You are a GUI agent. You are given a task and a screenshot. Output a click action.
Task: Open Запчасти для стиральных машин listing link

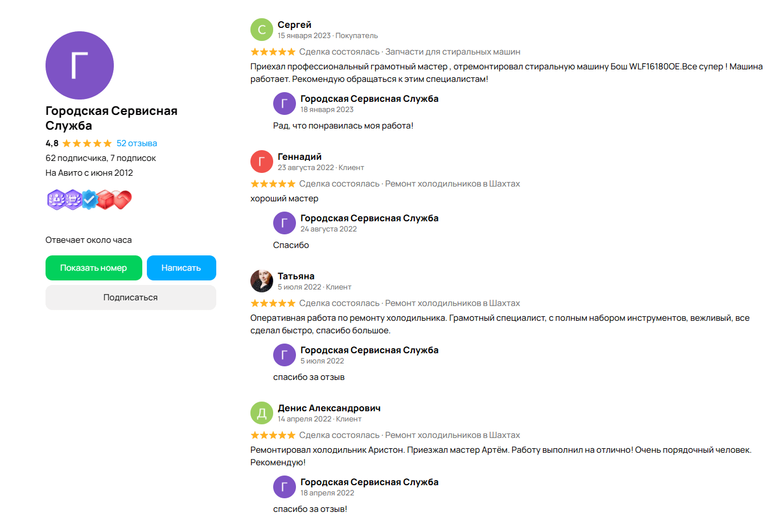pos(452,52)
